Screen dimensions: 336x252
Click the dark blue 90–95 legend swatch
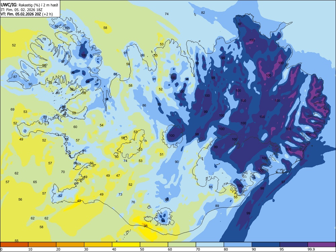[x=266, y=245]
